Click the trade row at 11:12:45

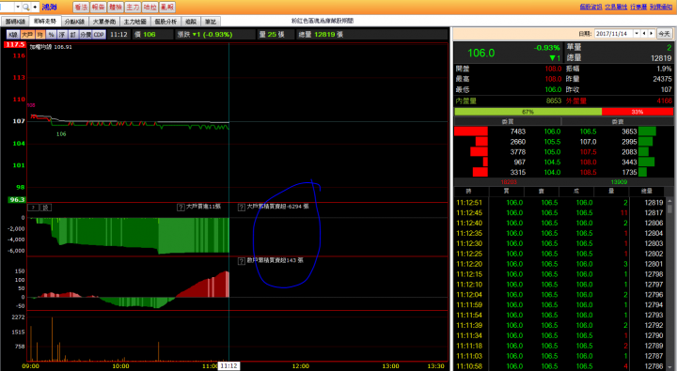click(x=560, y=212)
